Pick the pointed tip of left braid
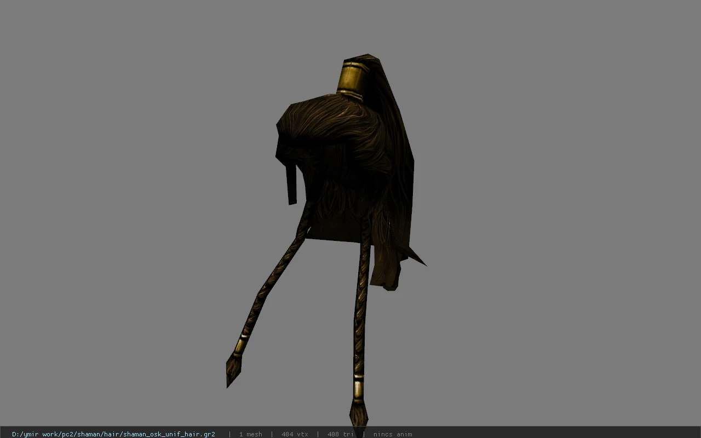 [233, 370]
